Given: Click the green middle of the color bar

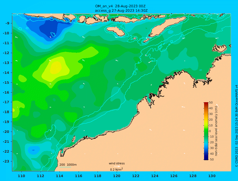Looking at the screenshot, I should click(x=206, y=131).
